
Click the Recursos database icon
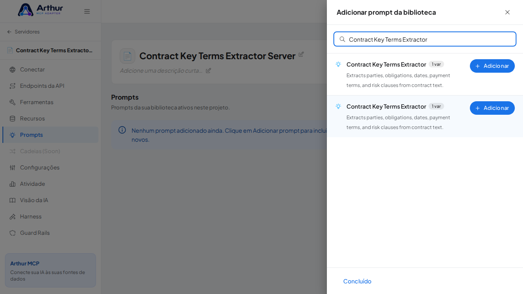tap(12, 118)
